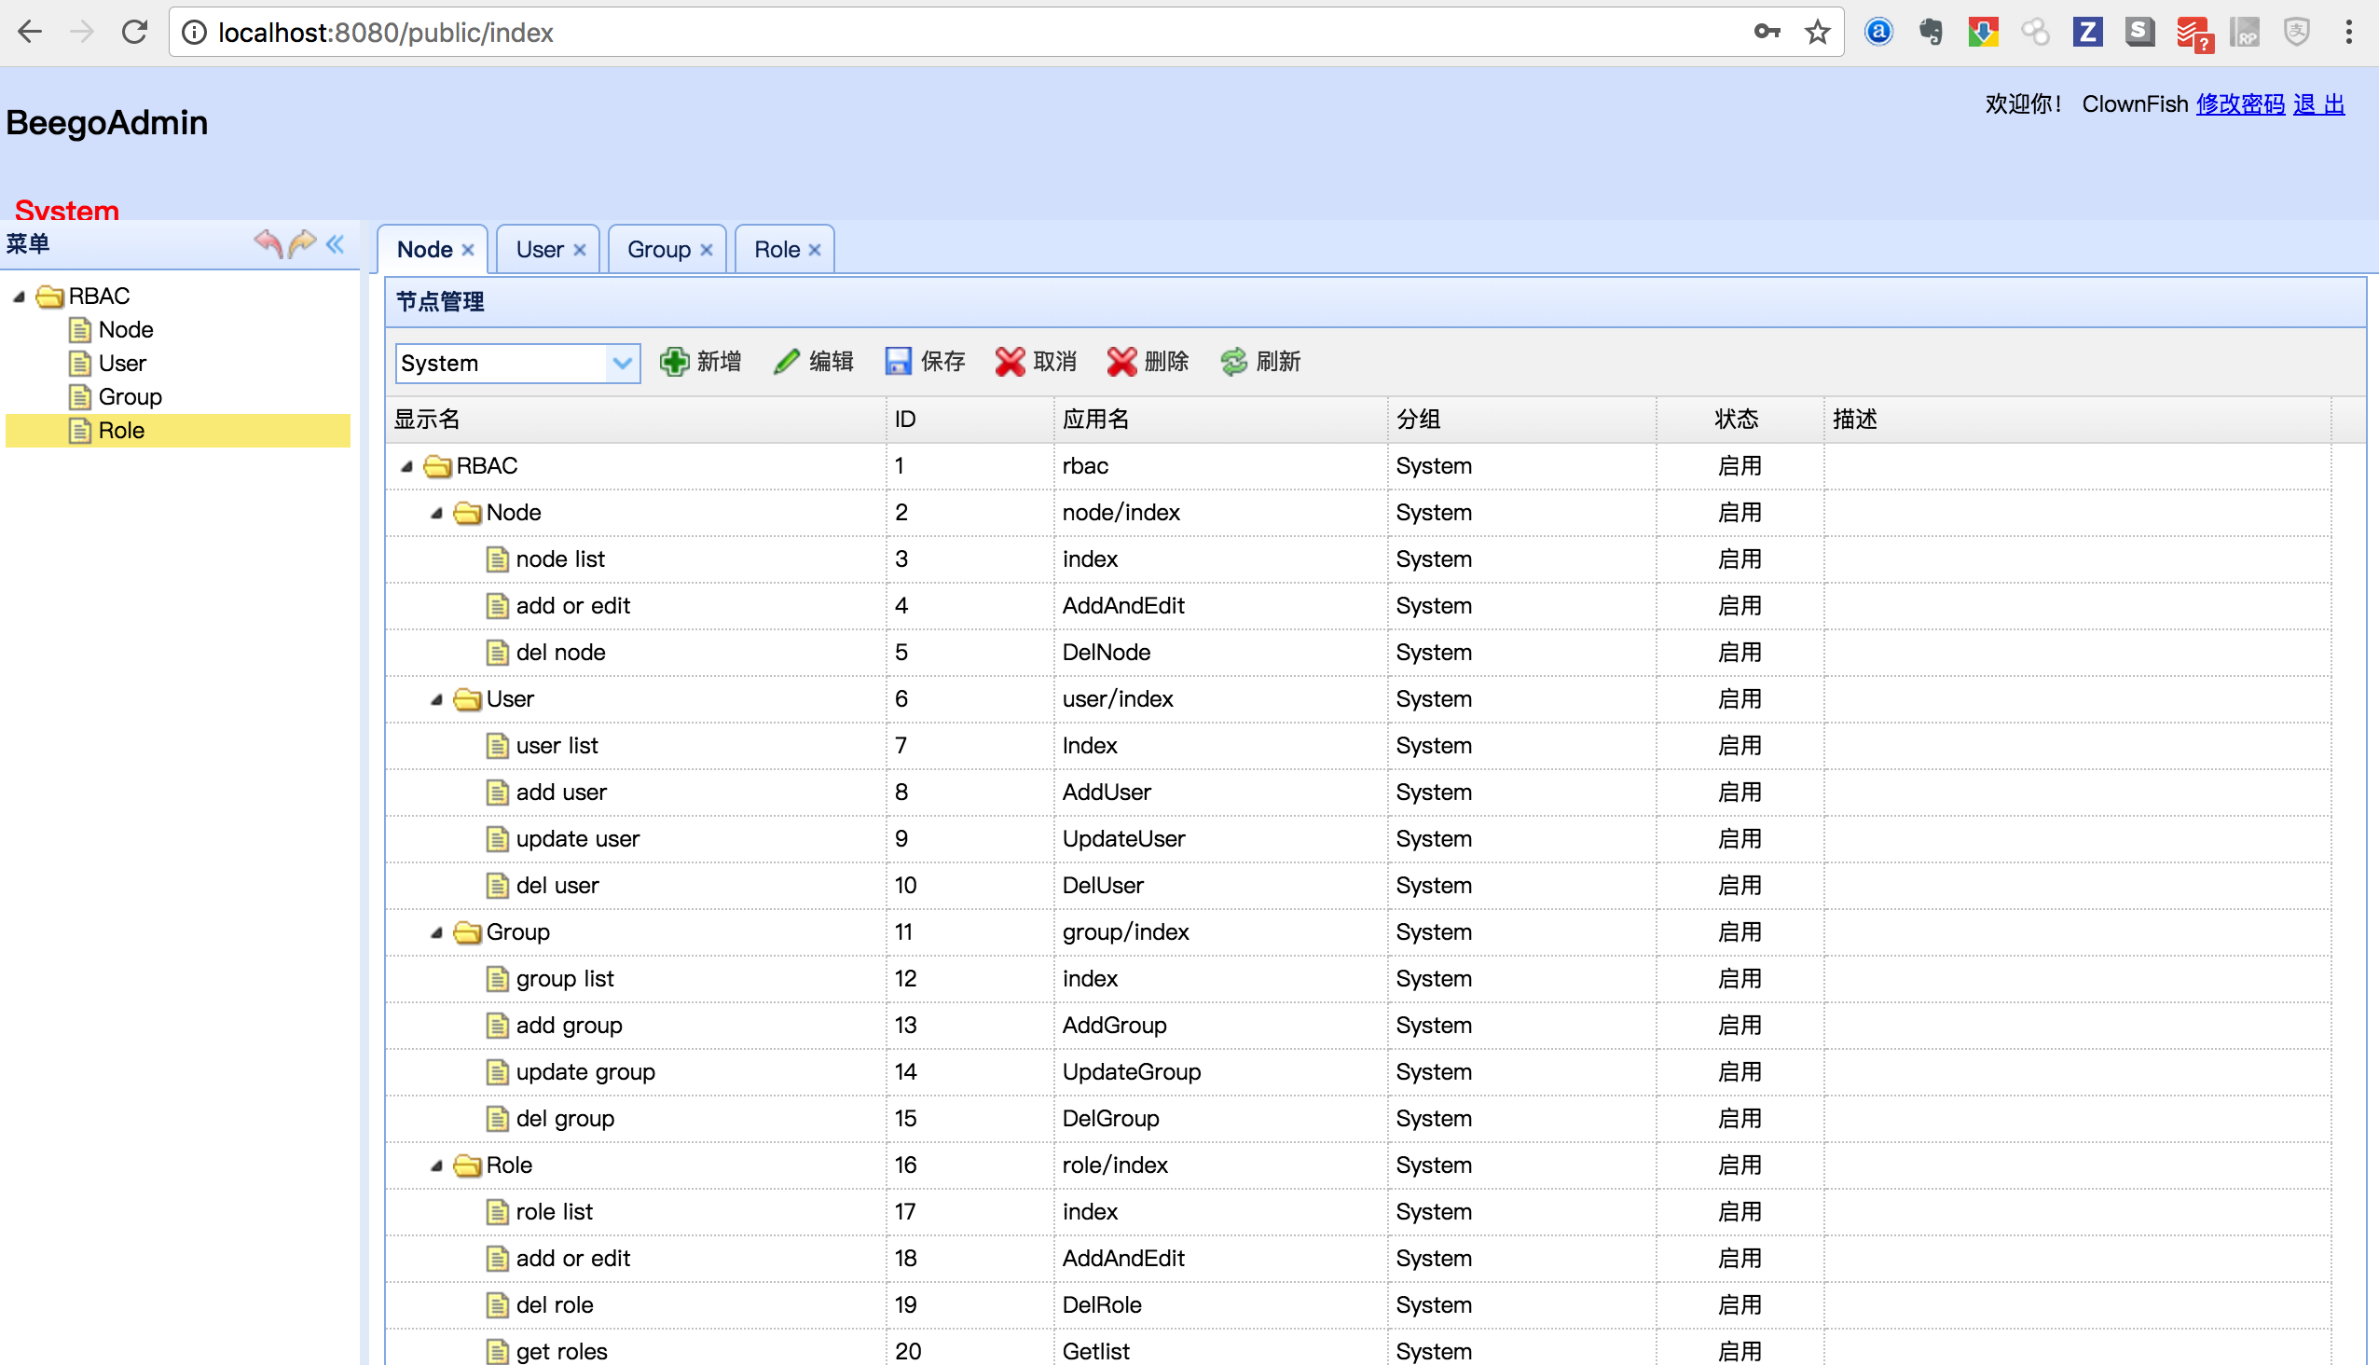Collapse the menu panel with the double-chevron icon
Image resolution: width=2379 pixels, height=1365 pixels.
[336, 244]
